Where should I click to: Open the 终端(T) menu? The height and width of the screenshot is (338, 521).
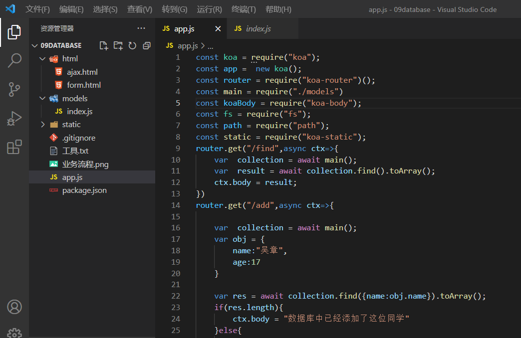(x=244, y=9)
